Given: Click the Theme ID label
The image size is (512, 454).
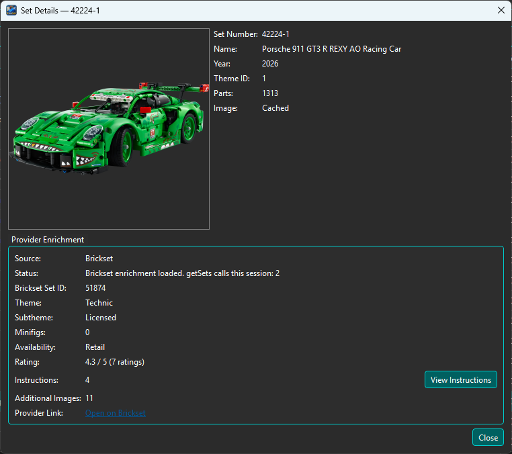Looking at the screenshot, I should point(232,79).
